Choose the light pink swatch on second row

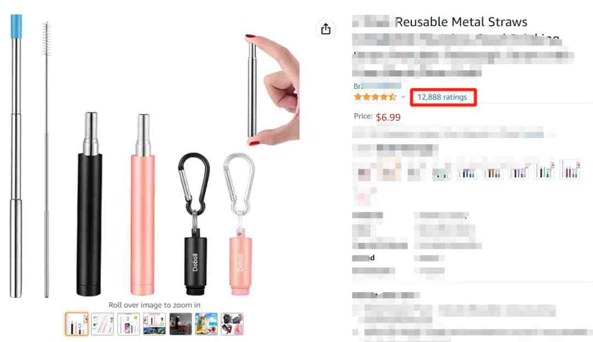pyautogui.click(x=363, y=196)
